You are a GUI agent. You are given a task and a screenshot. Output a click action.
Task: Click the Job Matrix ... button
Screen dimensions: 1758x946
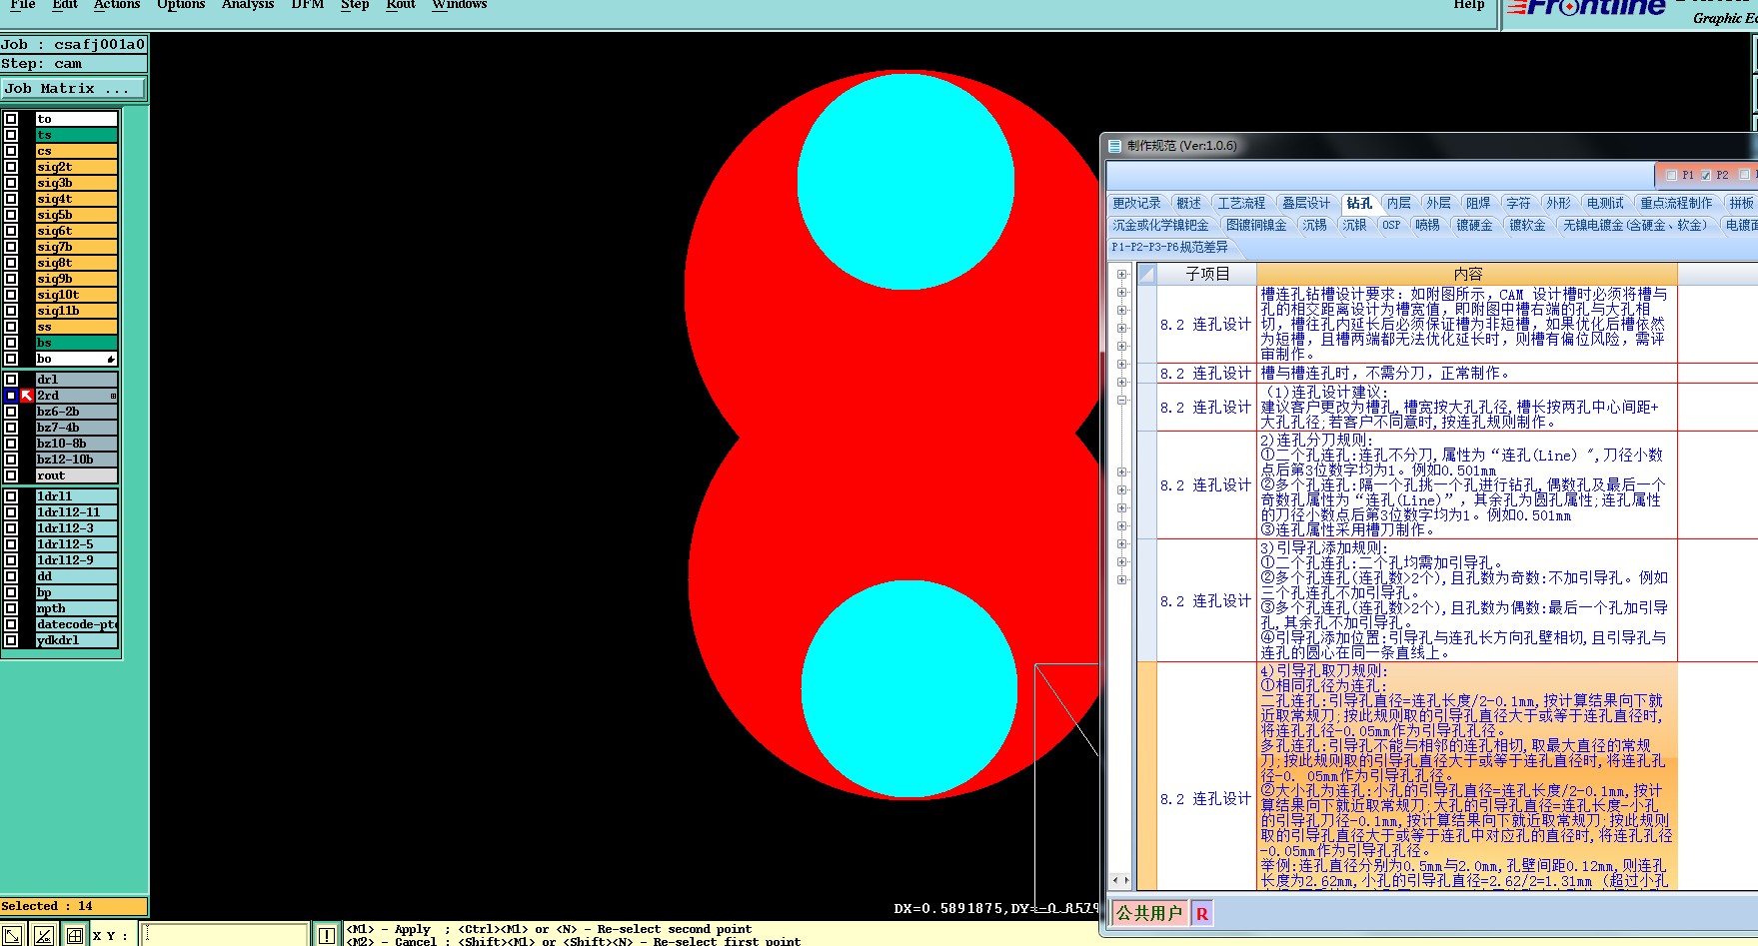(73, 89)
